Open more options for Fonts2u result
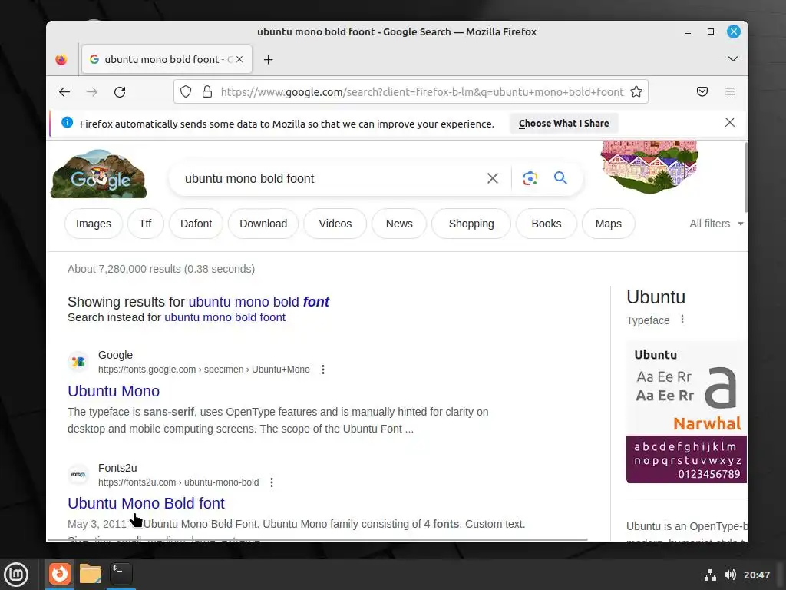The width and height of the screenshot is (786, 590). (272, 482)
